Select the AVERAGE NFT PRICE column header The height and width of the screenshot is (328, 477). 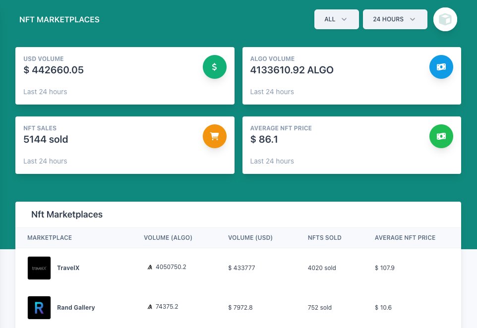[405, 237]
